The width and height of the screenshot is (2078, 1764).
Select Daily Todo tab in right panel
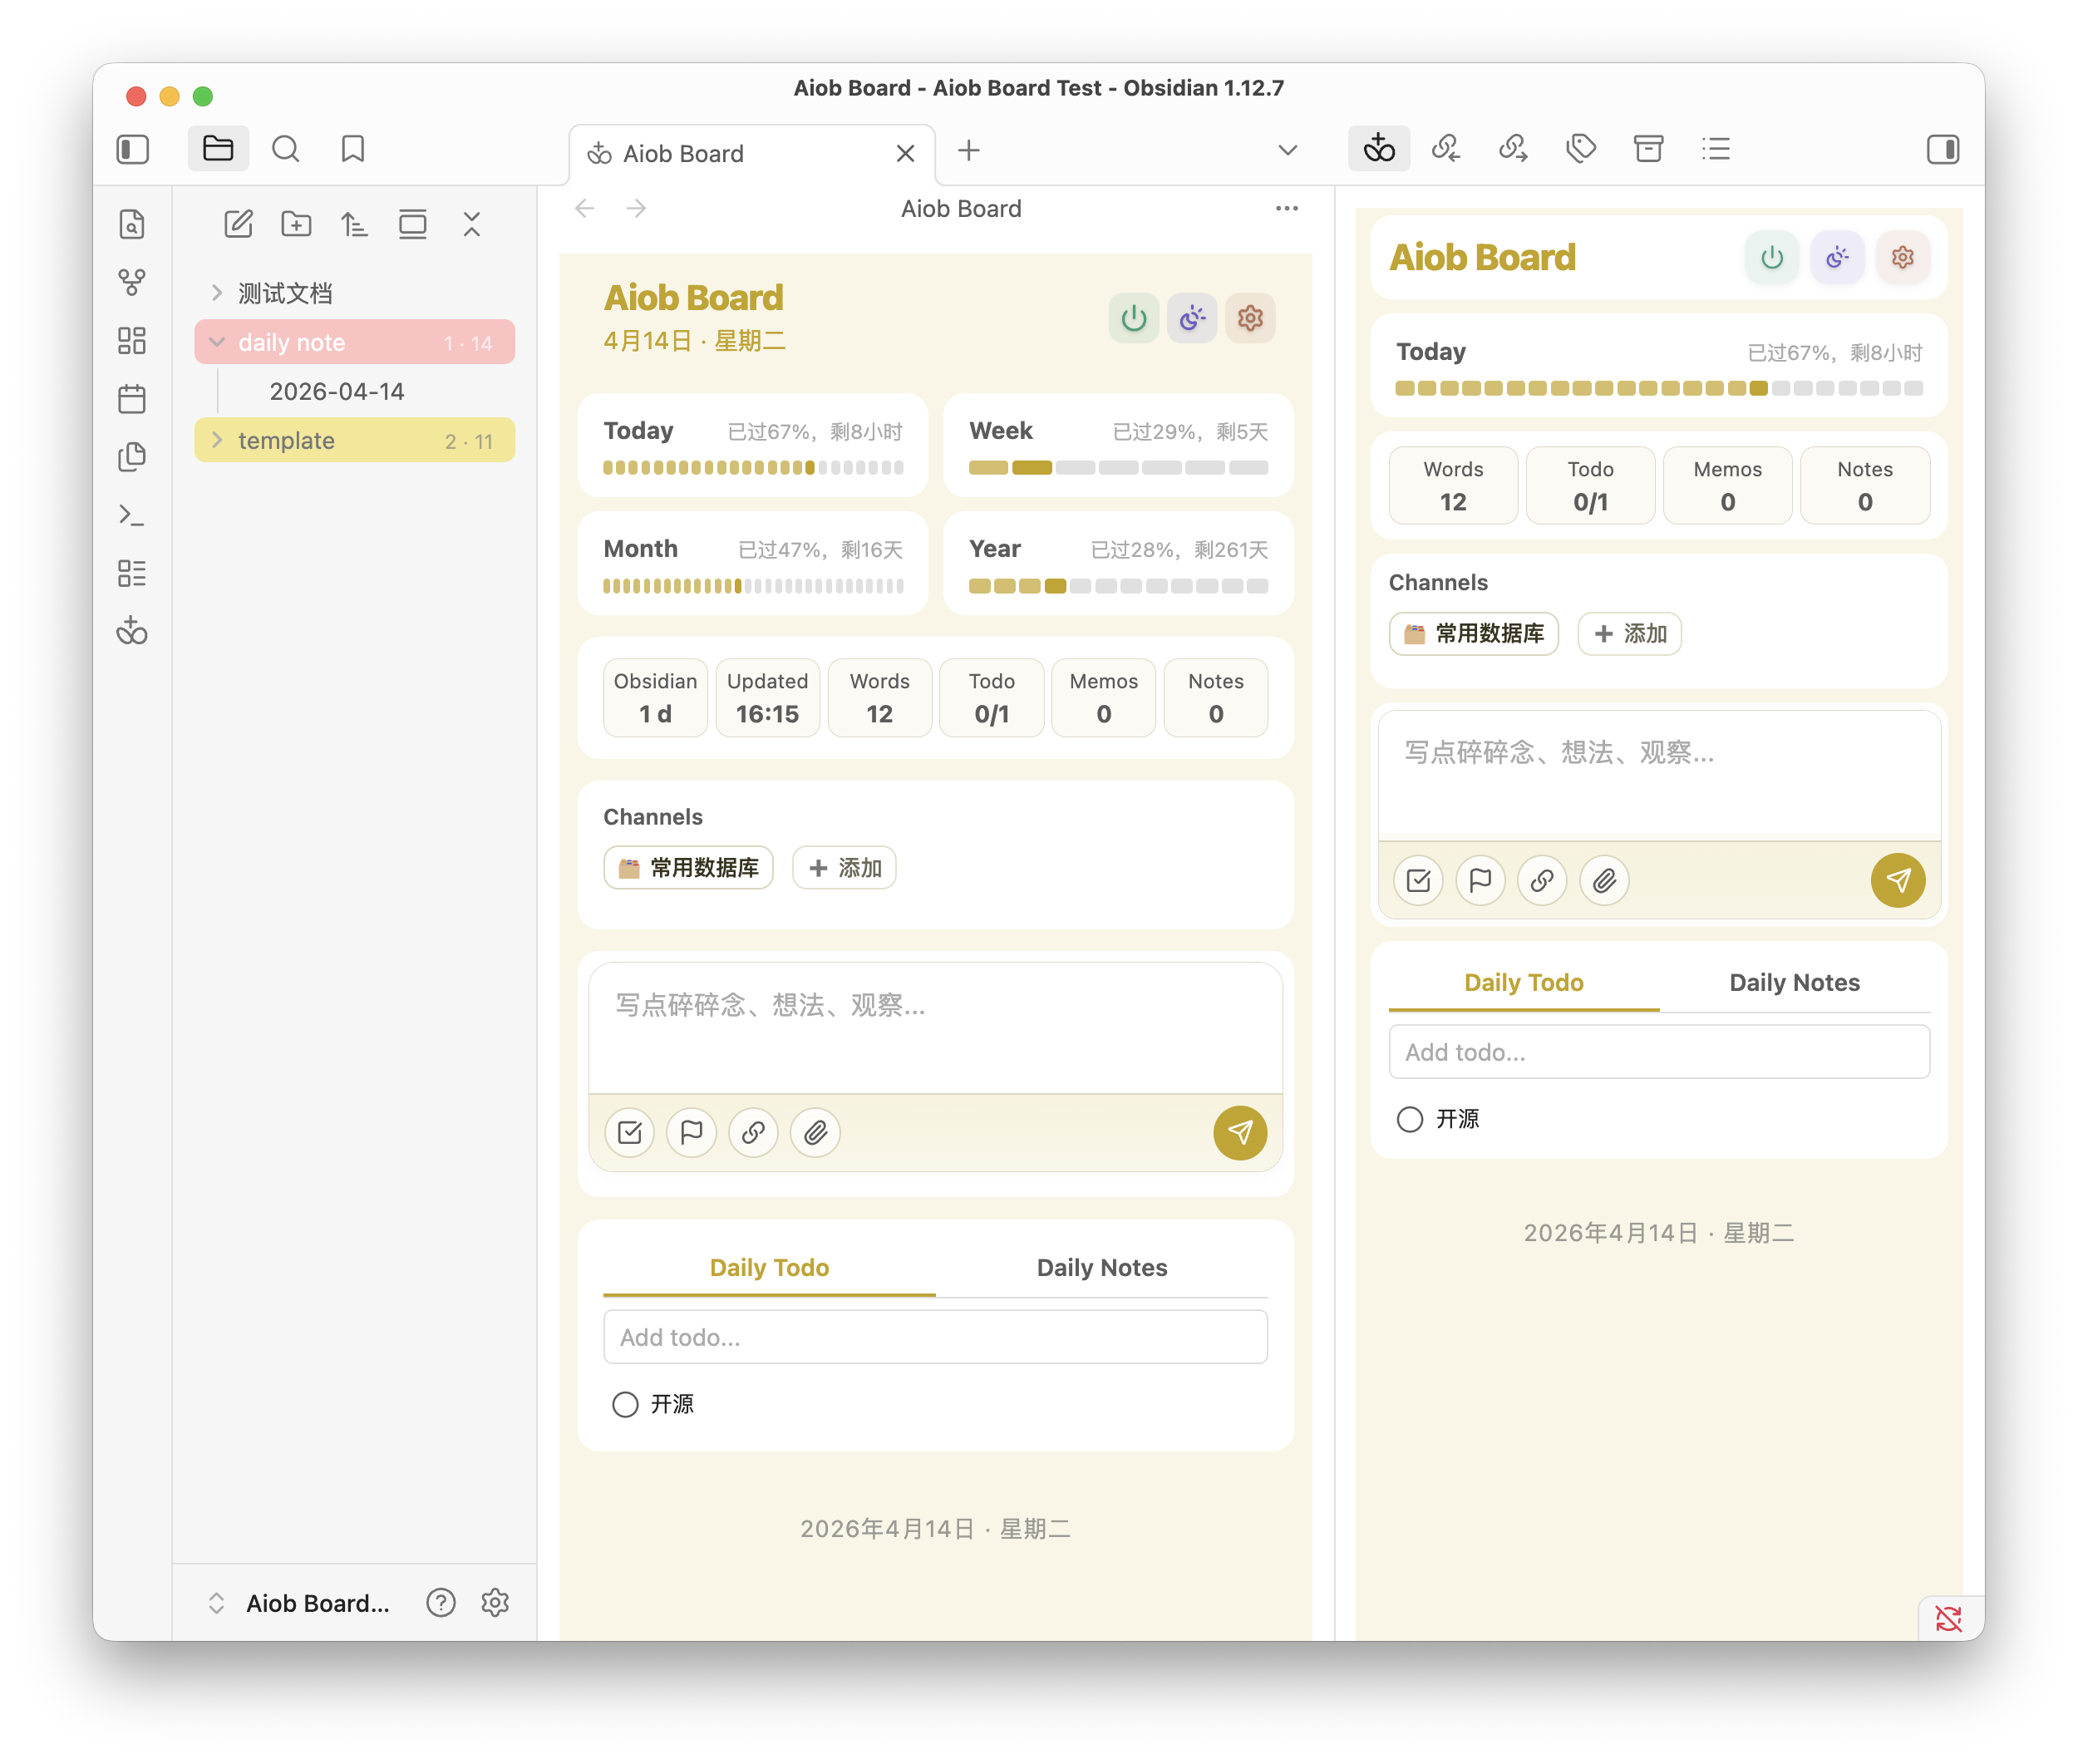1523,982
